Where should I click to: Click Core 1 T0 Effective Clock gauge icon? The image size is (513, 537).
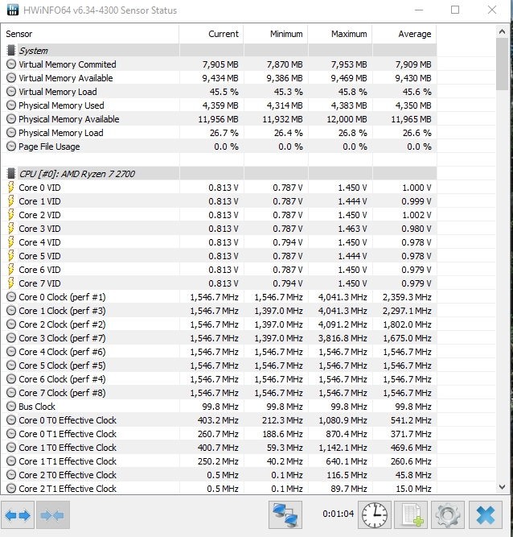[x=11, y=448]
